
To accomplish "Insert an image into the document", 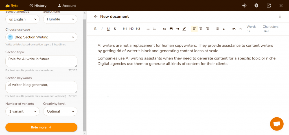I will [x=171, y=29].
